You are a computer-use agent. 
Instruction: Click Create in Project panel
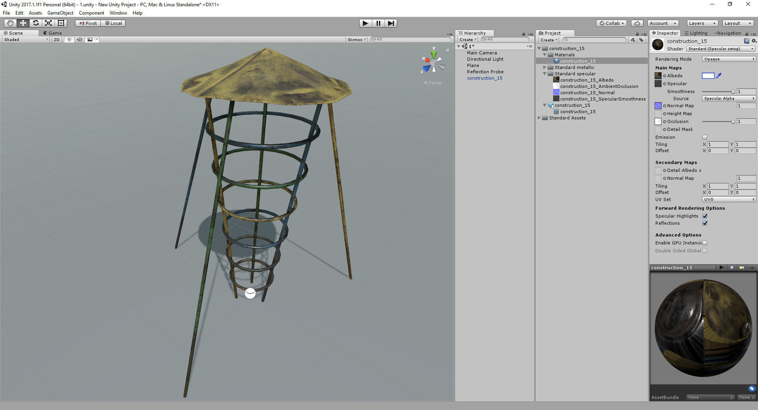point(548,40)
